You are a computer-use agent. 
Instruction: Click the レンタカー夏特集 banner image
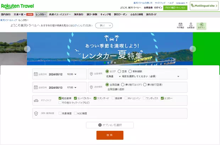tap(110, 49)
